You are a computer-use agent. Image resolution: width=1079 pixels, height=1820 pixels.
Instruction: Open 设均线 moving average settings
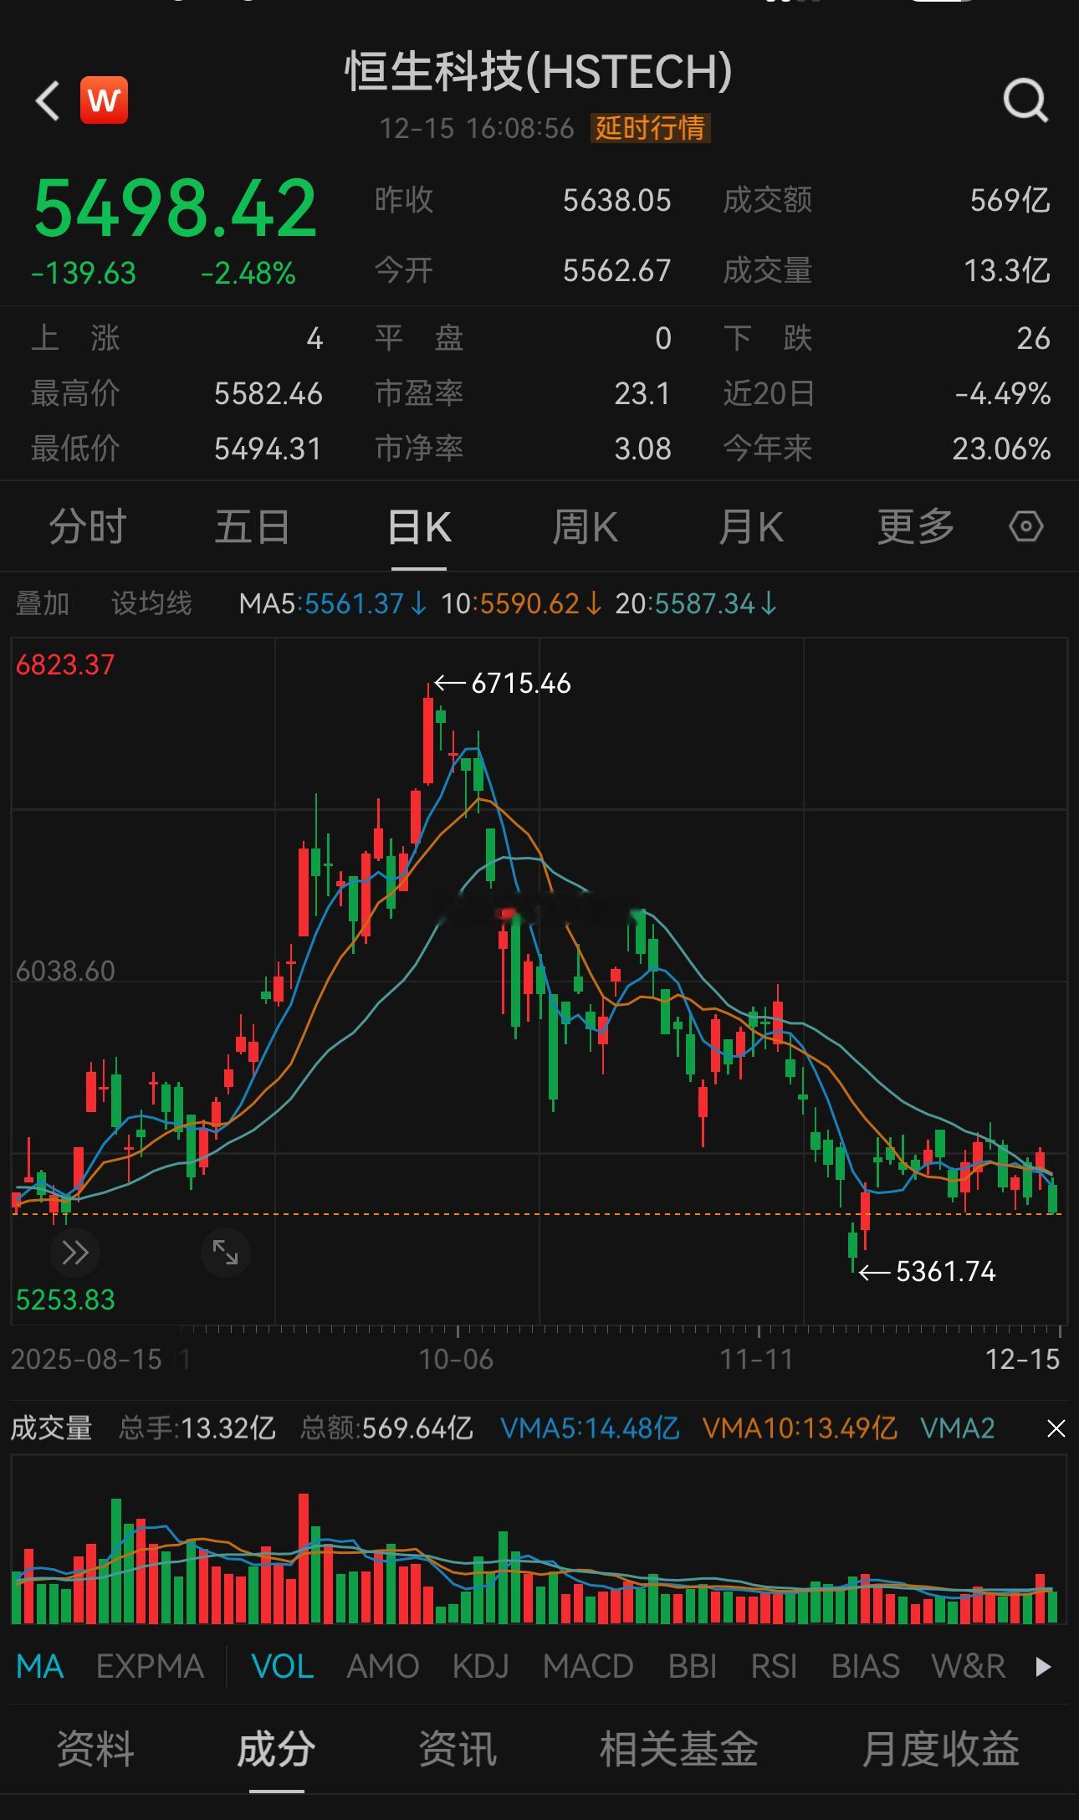tap(151, 603)
